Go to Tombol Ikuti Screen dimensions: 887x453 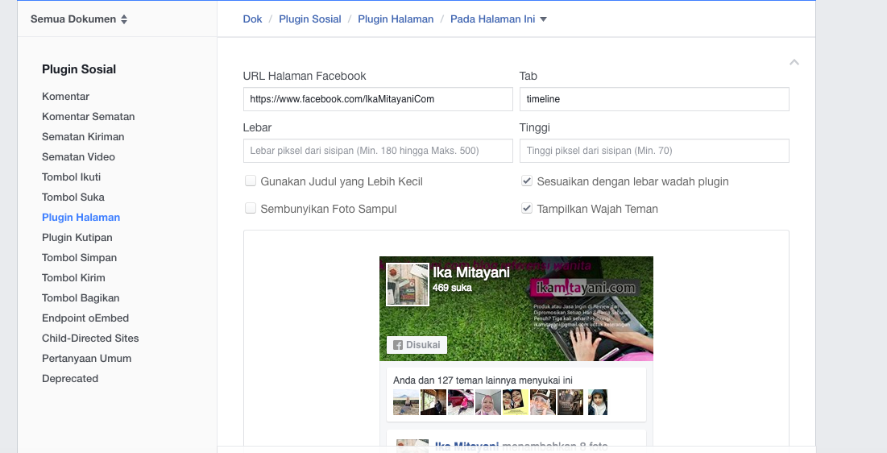(71, 177)
